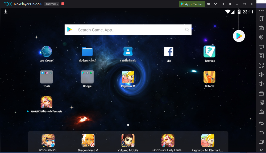Image resolution: width=266 pixels, height=153 pixels.
Task: Click the download arrow notification icon
Action: coord(6,12)
